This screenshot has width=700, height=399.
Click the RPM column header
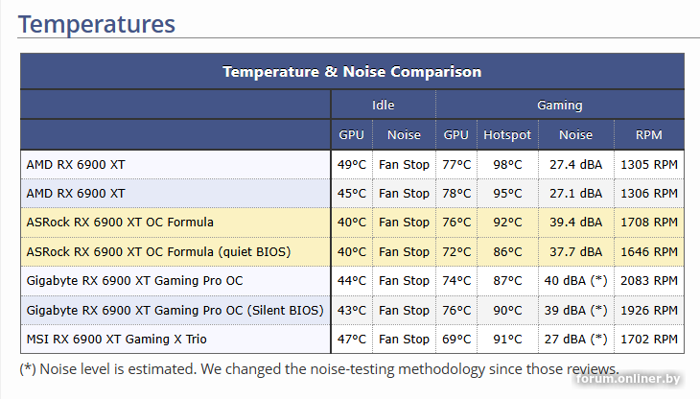(x=648, y=135)
